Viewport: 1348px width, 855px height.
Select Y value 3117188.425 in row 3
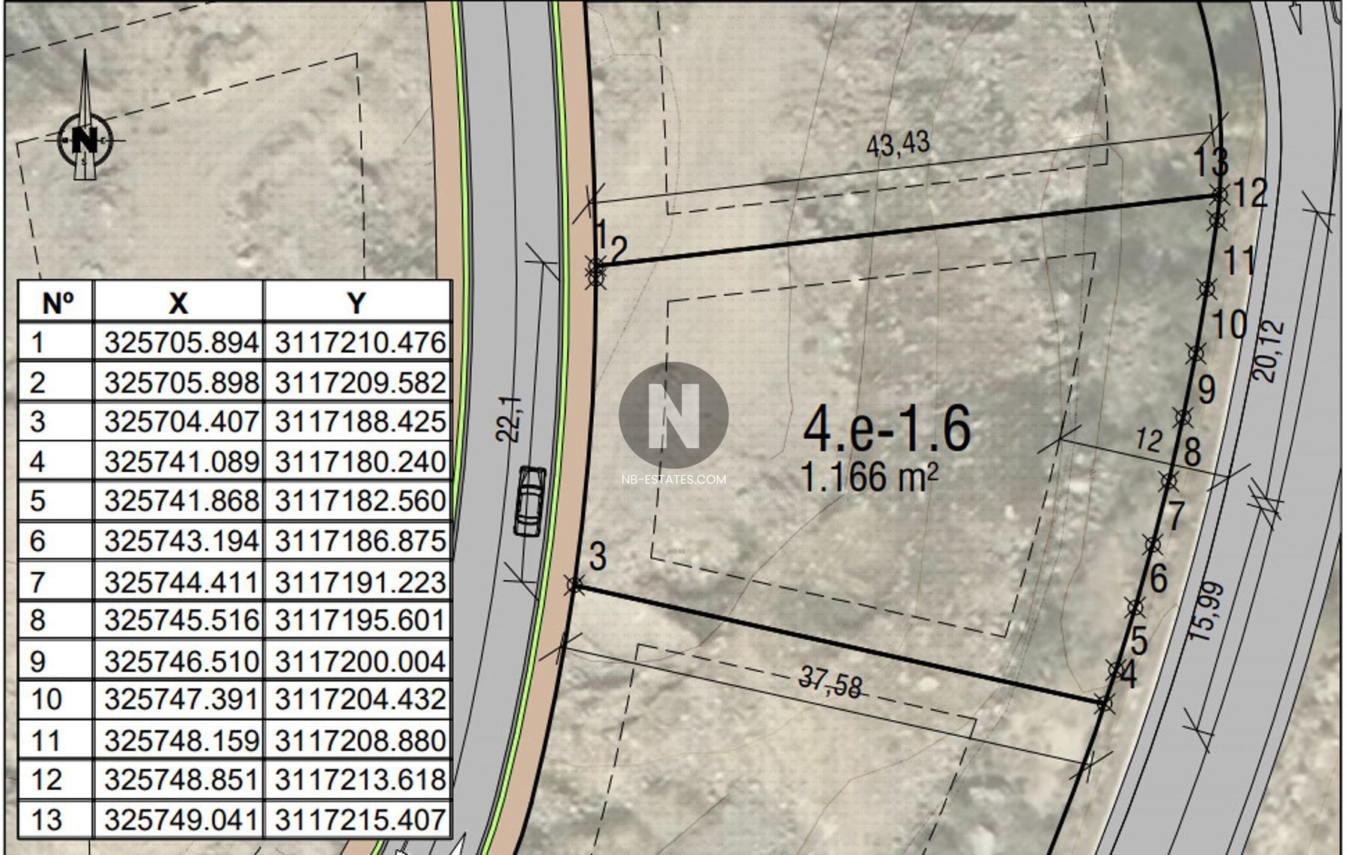tap(359, 422)
